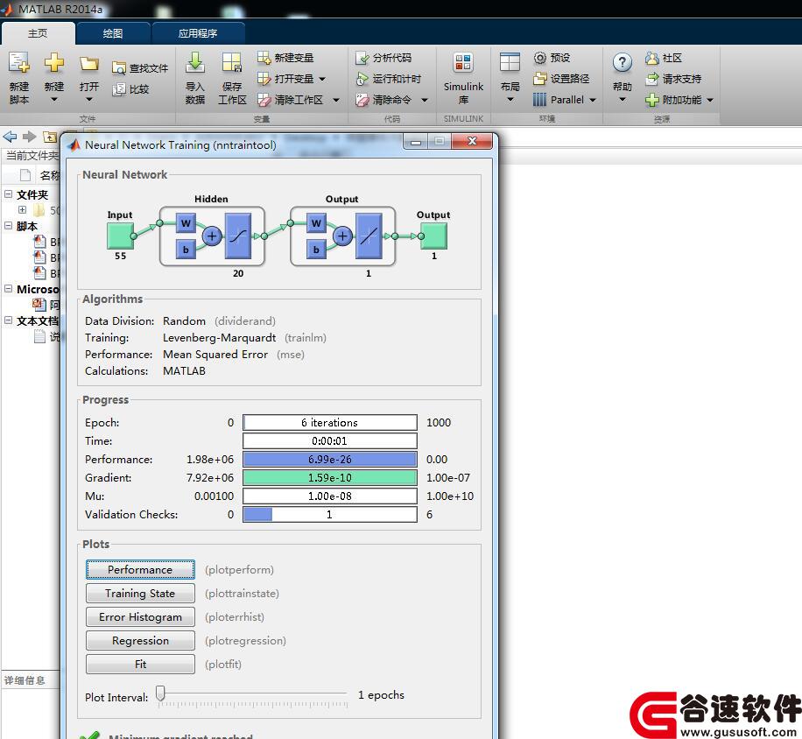
Task: Collapse the 文件夹 group in file browser
Action: (x=8, y=194)
